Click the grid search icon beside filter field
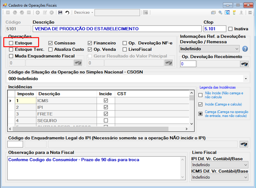The image size is (256, 188). pos(145,12)
